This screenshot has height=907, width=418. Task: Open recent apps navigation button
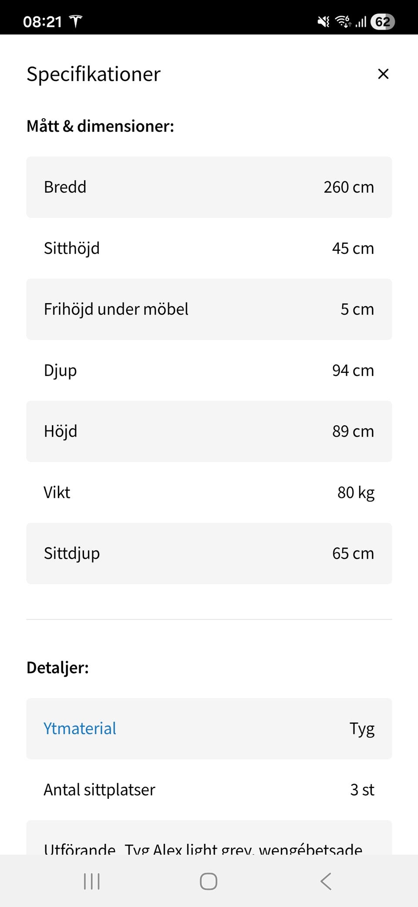coord(91,881)
